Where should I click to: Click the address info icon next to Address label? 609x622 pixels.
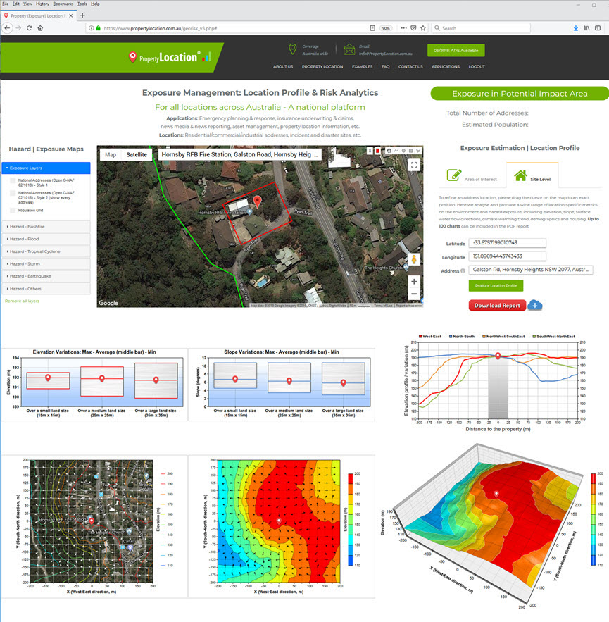tap(463, 271)
